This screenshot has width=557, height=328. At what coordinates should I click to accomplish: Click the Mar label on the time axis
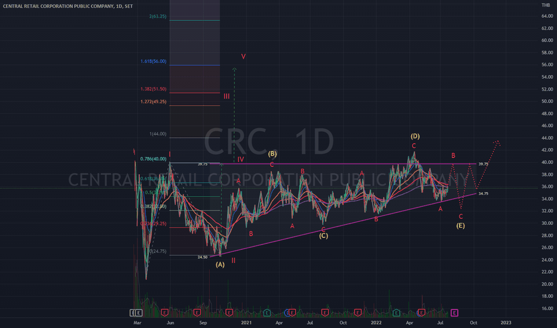pyautogui.click(x=137, y=323)
